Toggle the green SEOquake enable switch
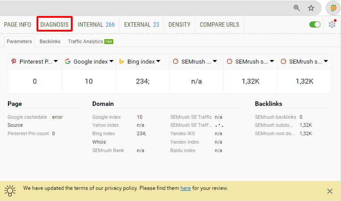 (315, 24)
